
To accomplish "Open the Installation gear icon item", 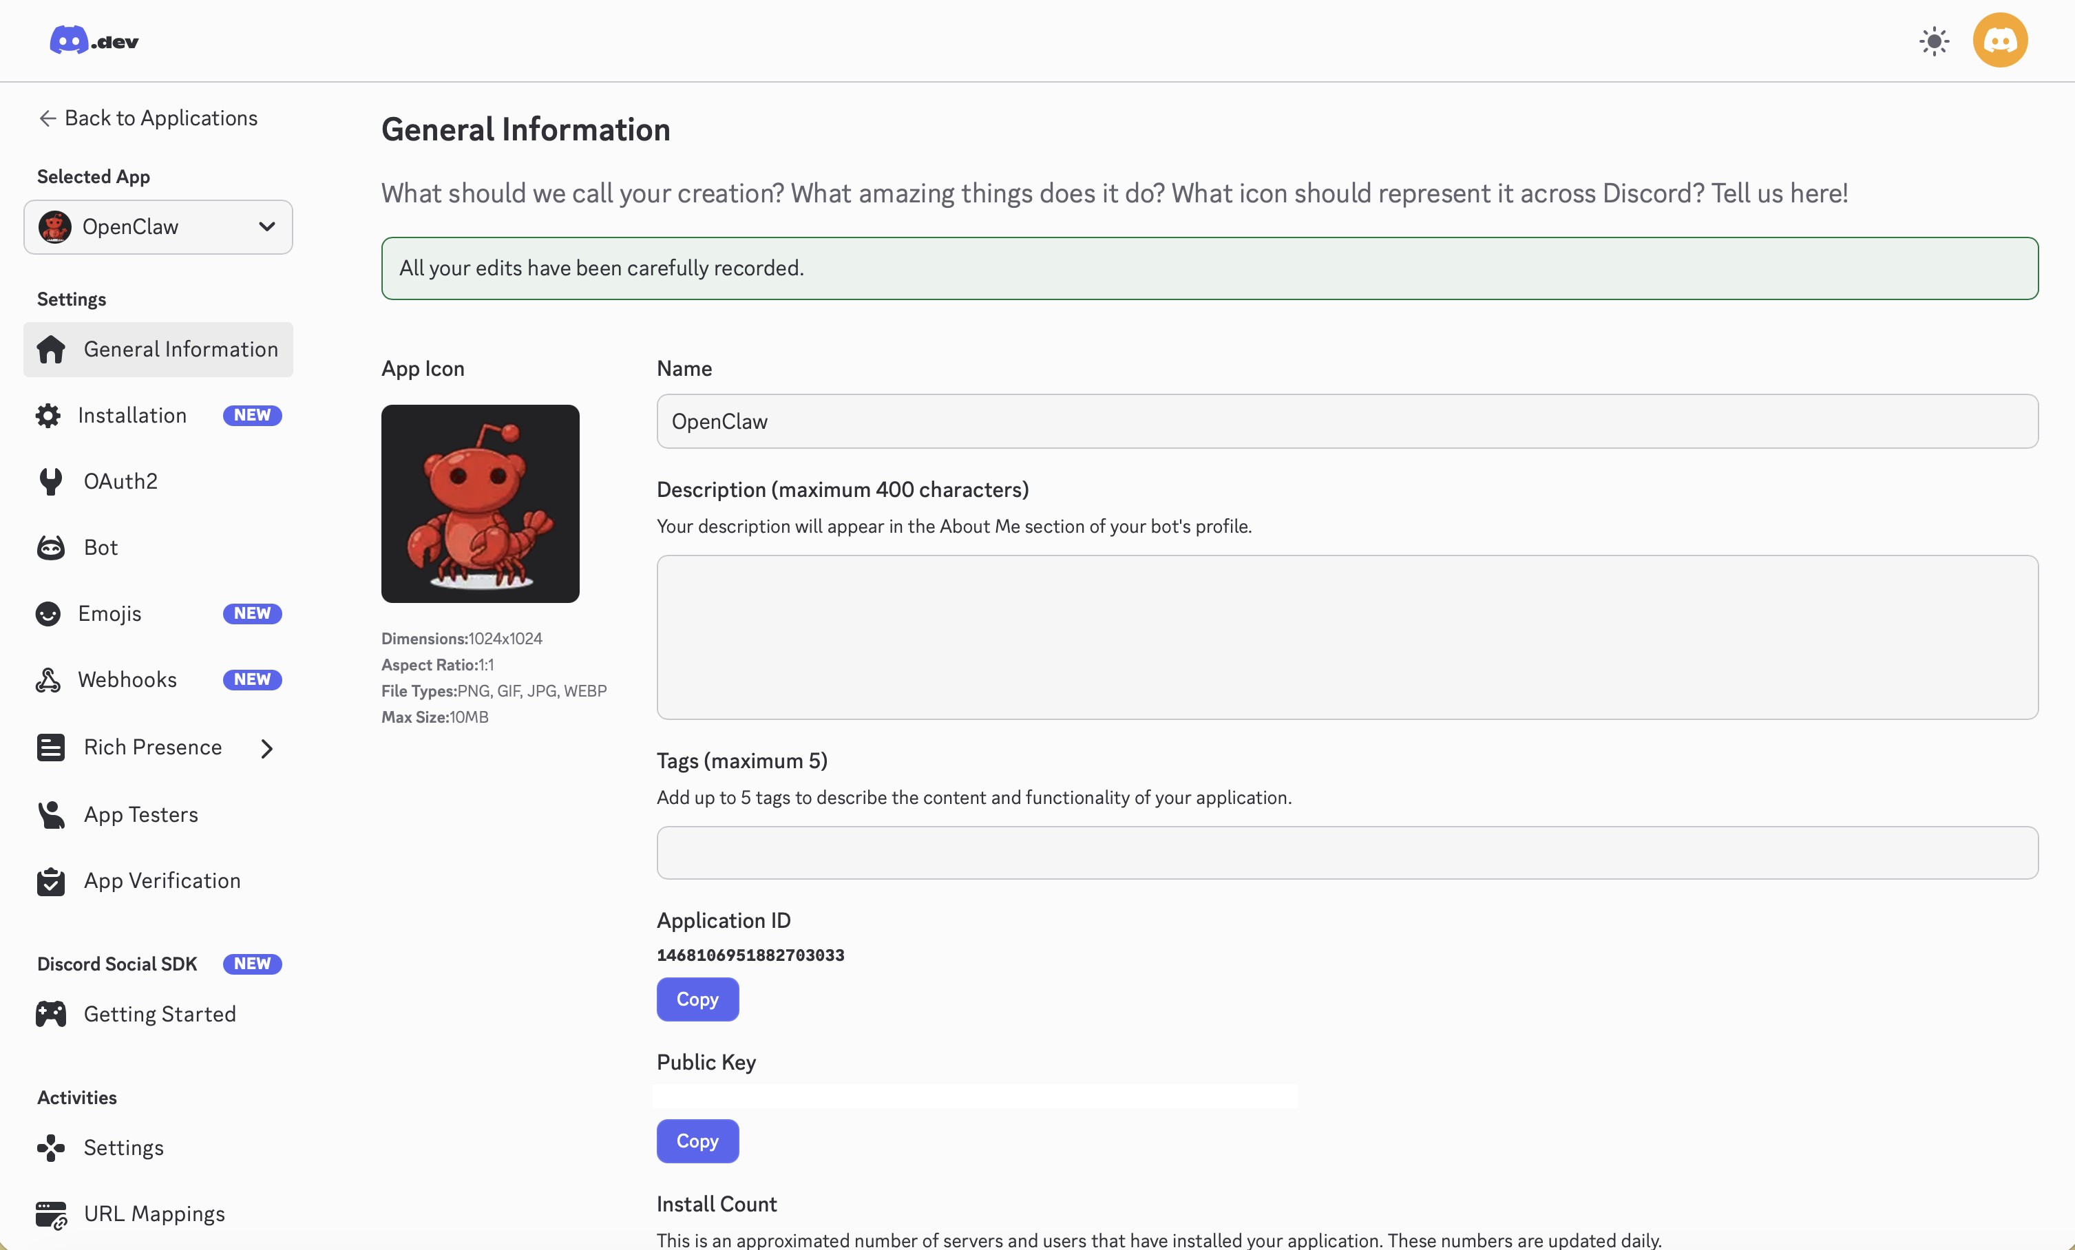I will 48,416.
